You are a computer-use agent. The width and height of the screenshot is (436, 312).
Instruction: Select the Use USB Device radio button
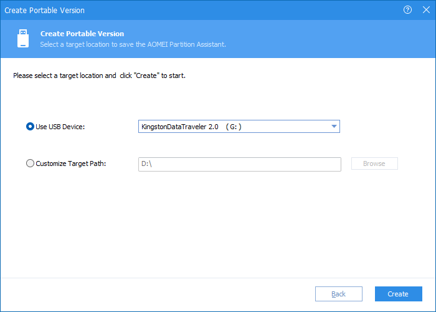pos(30,127)
